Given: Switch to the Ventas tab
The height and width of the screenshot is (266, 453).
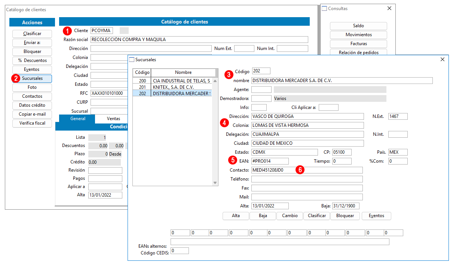Looking at the screenshot, I should tap(113, 119).
